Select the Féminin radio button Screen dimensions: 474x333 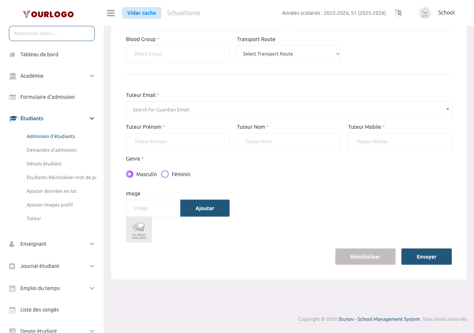165,174
